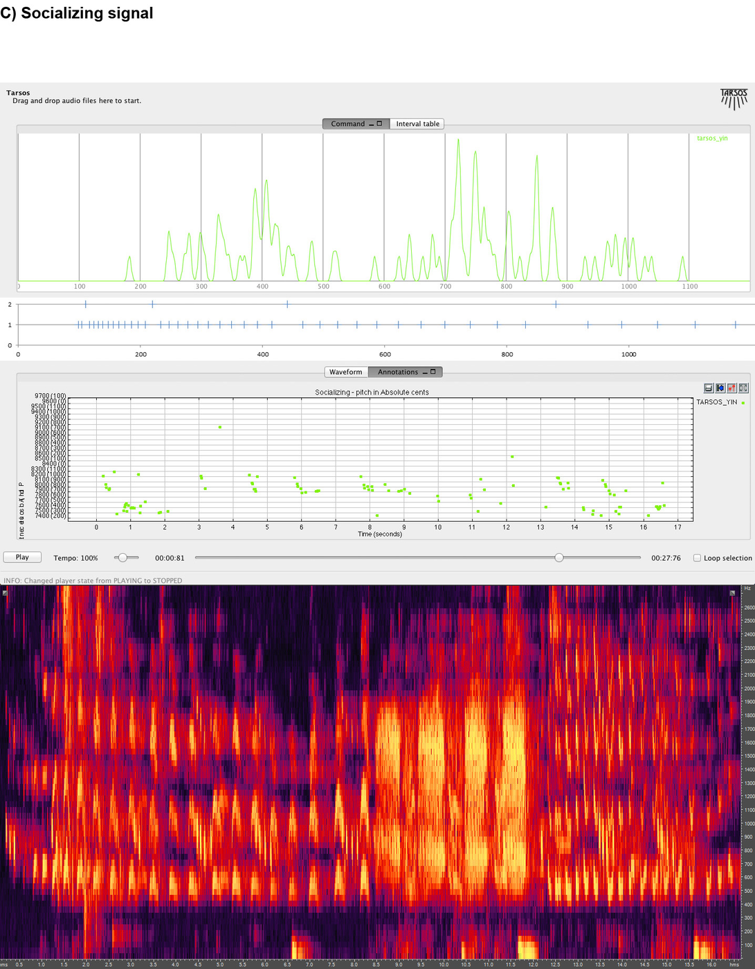Click the playback position slider handle

[x=559, y=558]
